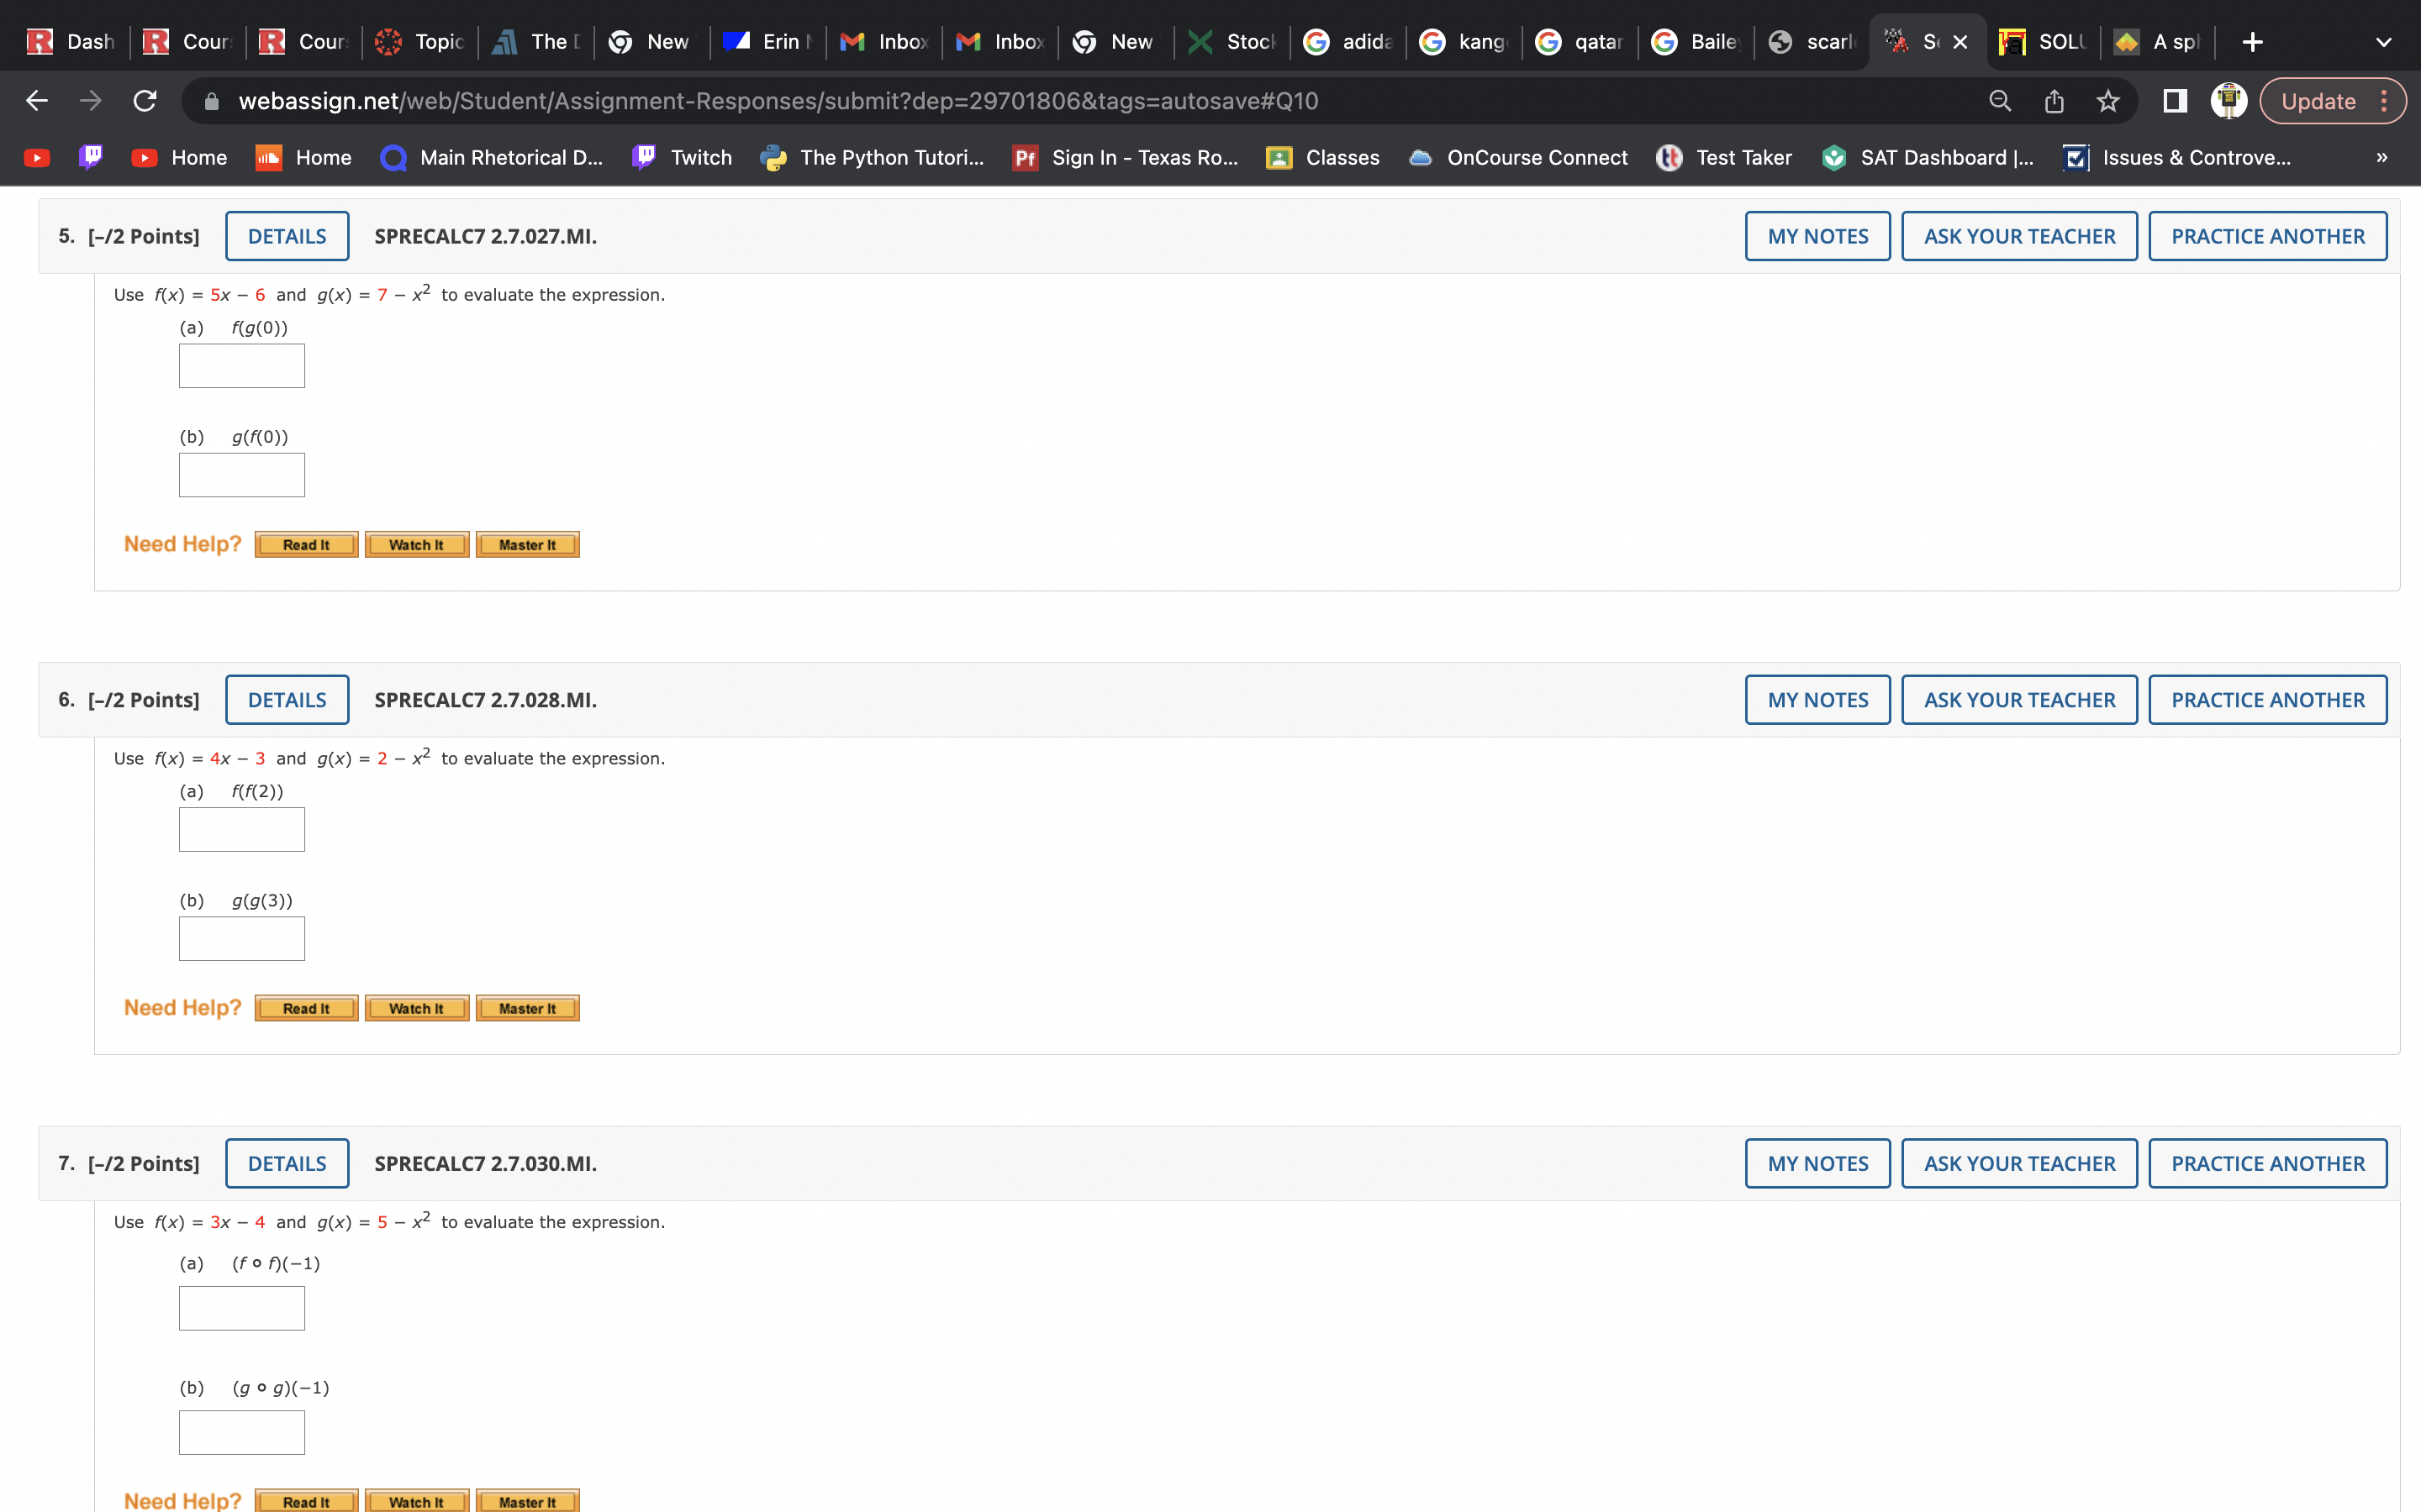
Task: Click answer box for f(g(0))
Action: click(242, 366)
